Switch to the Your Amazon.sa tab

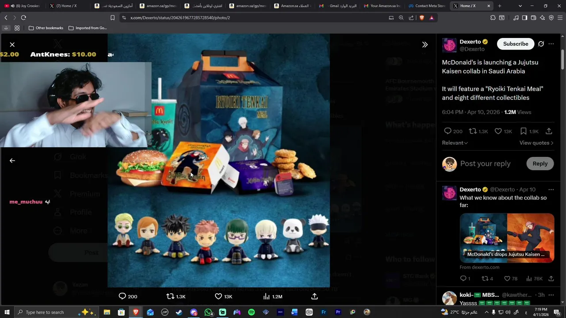(x=382, y=6)
